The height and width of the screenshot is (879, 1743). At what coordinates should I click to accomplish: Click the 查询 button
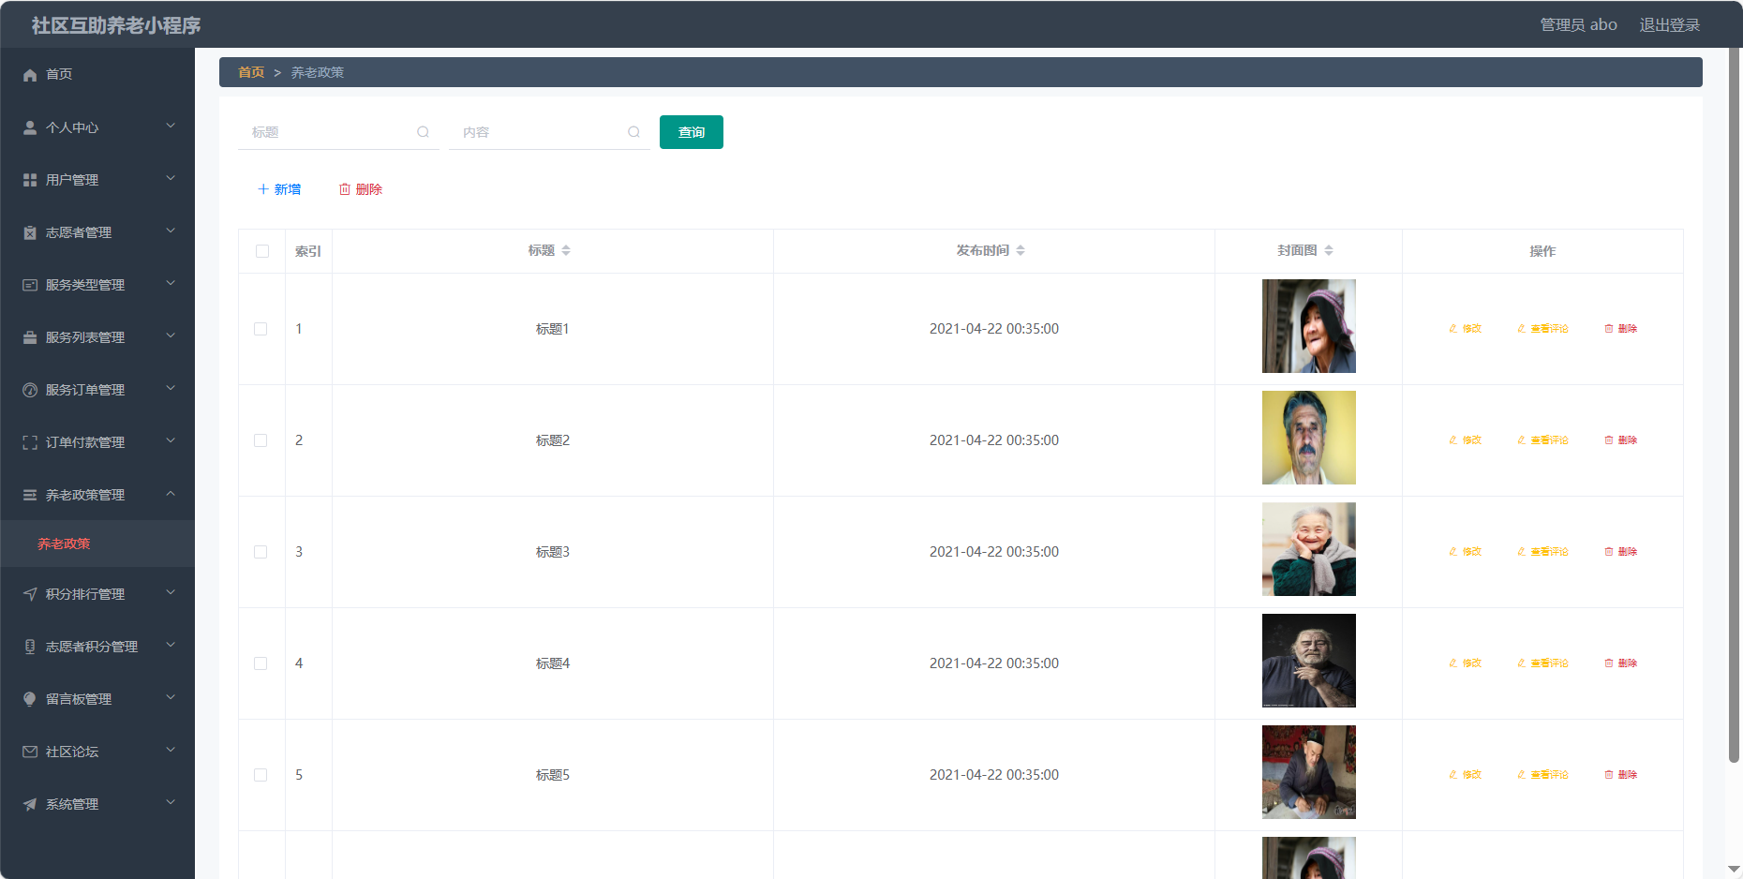click(x=692, y=132)
